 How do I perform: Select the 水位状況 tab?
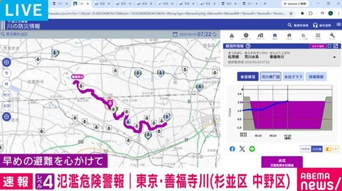tap(248, 77)
